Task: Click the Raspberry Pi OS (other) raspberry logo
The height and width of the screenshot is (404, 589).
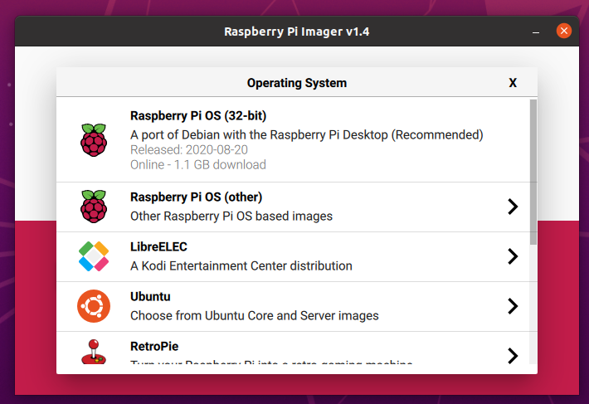Action: click(x=94, y=206)
